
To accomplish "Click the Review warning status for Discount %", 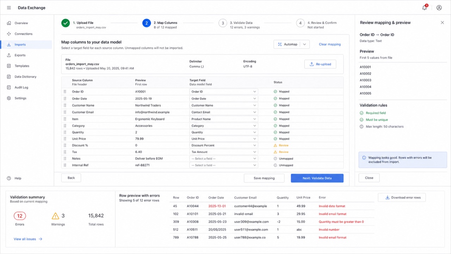I will [281, 145].
